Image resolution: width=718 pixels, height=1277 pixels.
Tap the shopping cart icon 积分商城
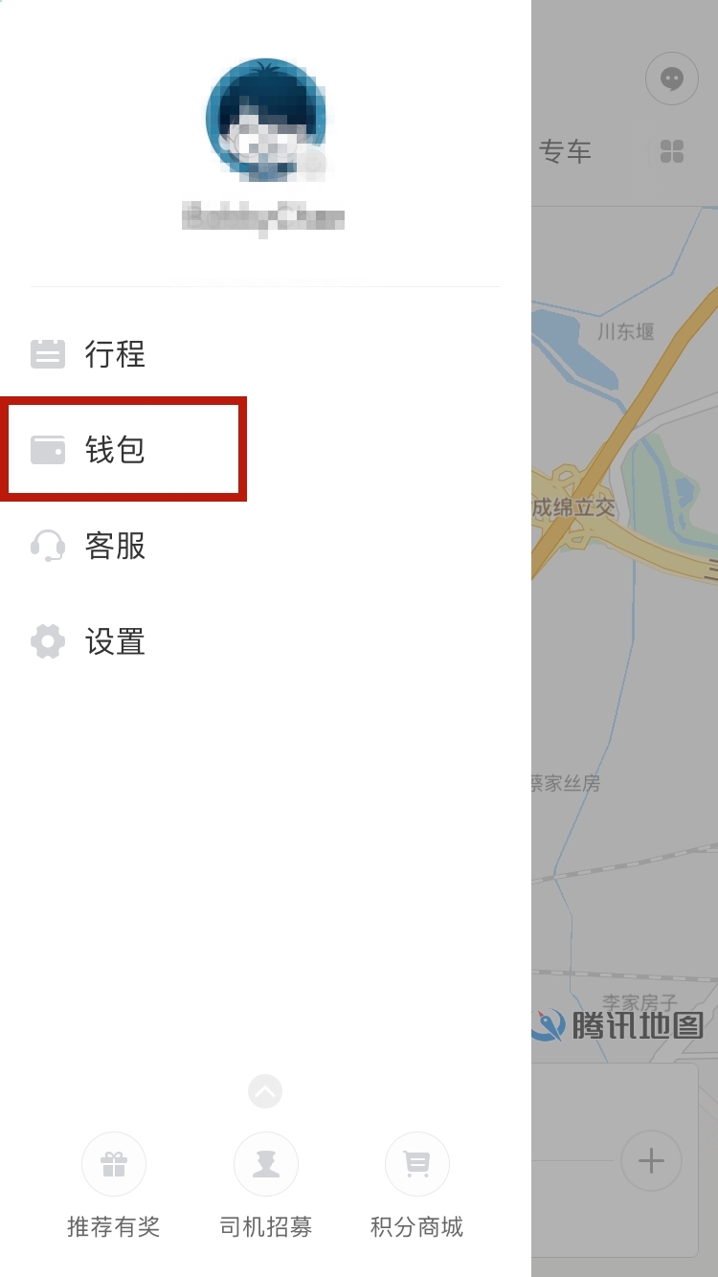417,1164
